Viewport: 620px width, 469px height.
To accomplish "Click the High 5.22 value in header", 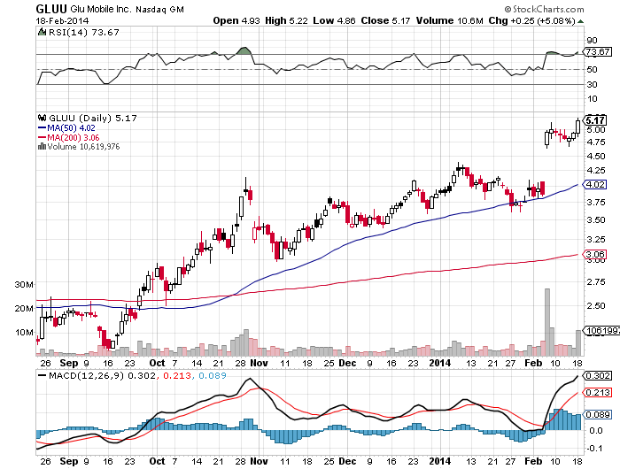I will [286, 20].
